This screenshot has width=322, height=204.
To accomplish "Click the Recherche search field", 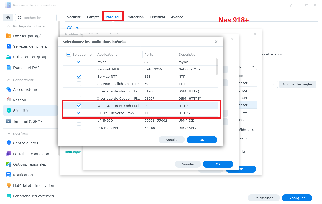I will coord(36,18).
